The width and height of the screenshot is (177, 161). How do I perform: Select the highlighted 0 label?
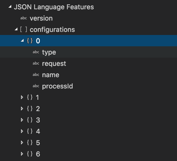(x=38, y=41)
